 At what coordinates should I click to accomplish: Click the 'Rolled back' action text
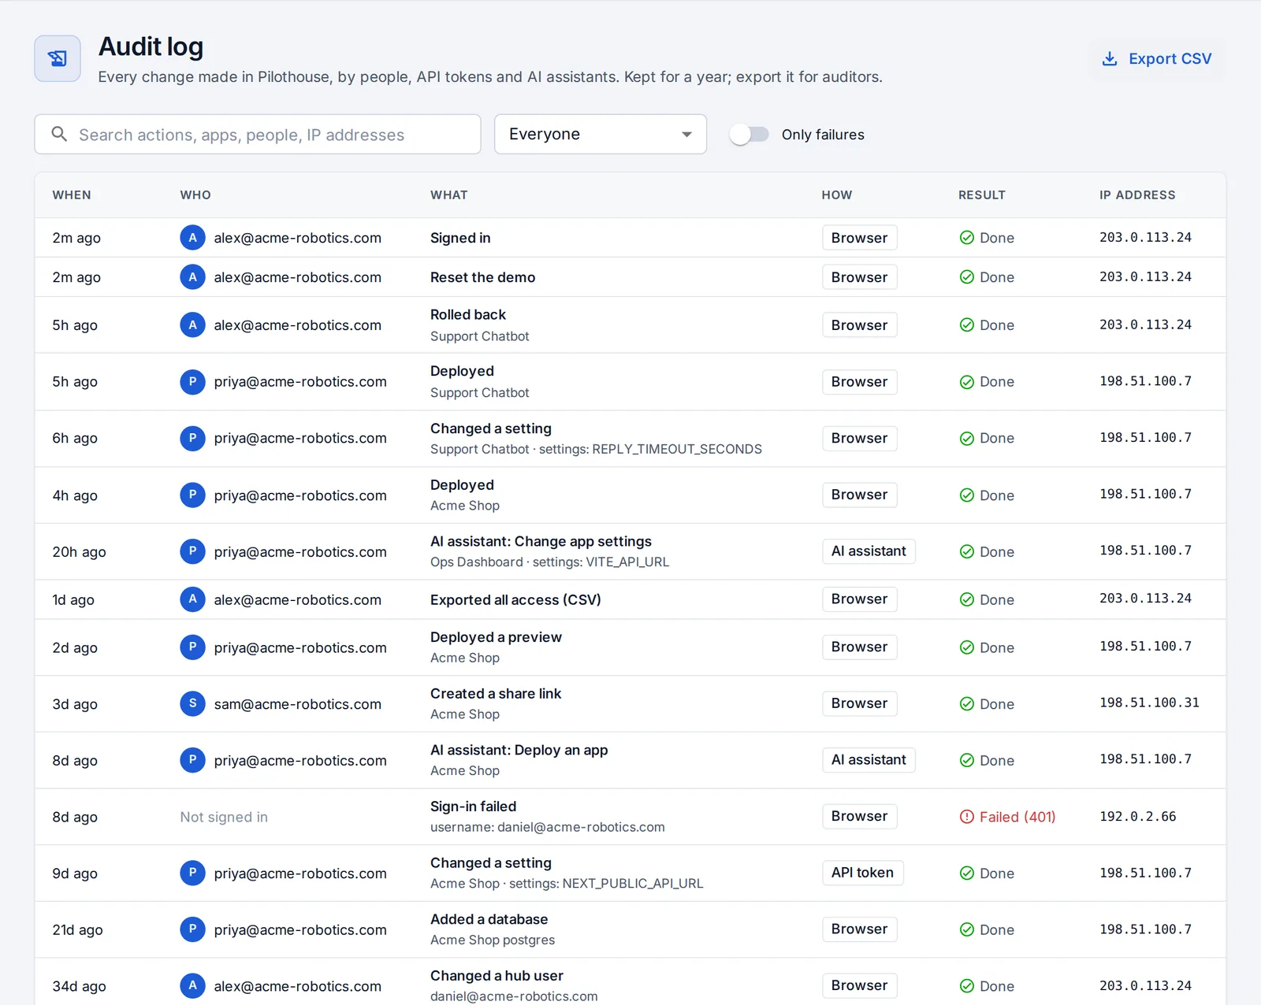tap(468, 314)
